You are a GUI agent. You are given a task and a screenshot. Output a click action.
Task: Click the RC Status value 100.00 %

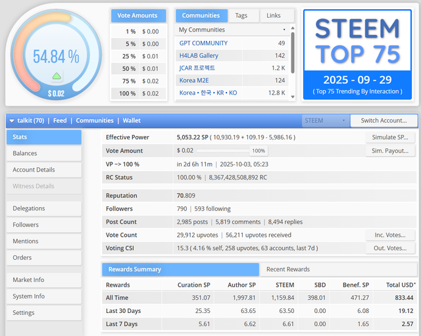point(189,178)
